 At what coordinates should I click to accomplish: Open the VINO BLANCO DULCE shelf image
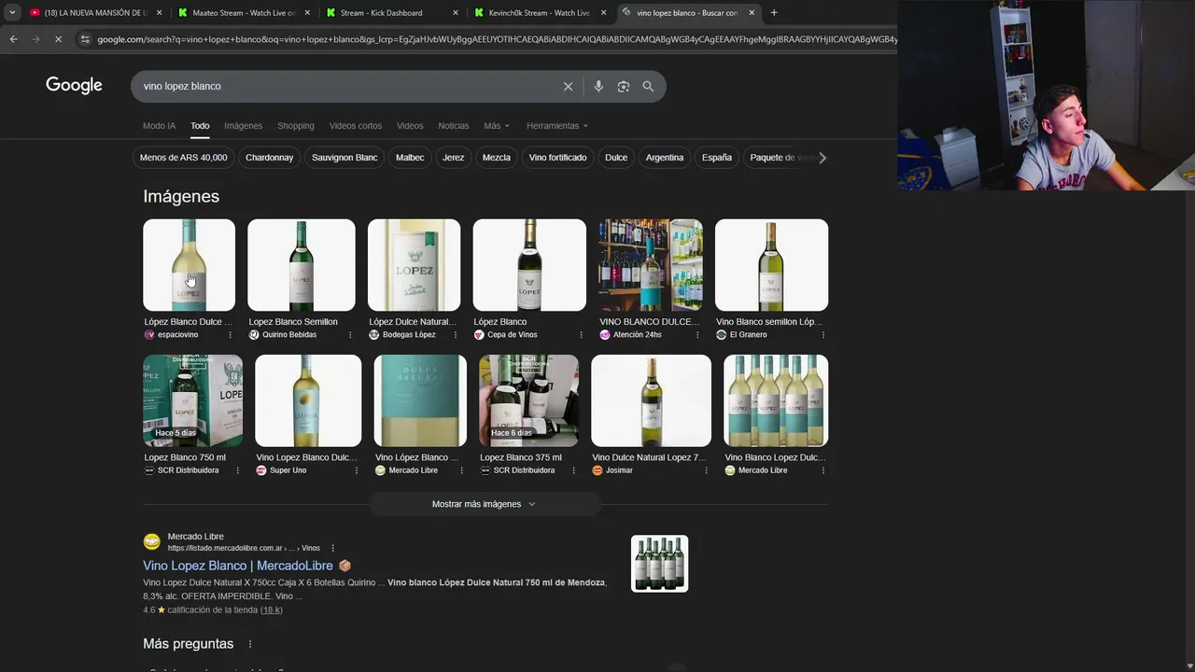pyautogui.click(x=651, y=265)
